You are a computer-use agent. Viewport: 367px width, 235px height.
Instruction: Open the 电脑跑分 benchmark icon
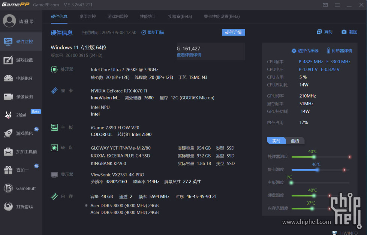point(8,78)
